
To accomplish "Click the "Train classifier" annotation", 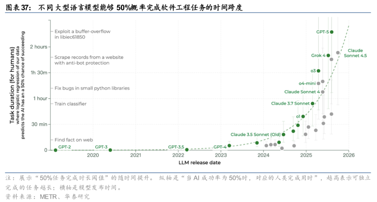I will tap(71, 104).
